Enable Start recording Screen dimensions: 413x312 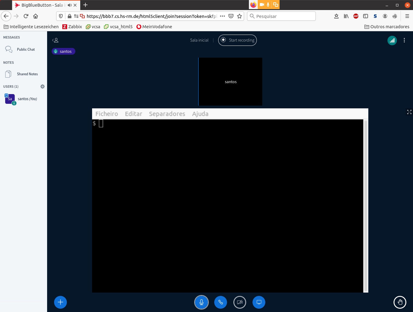(x=237, y=40)
